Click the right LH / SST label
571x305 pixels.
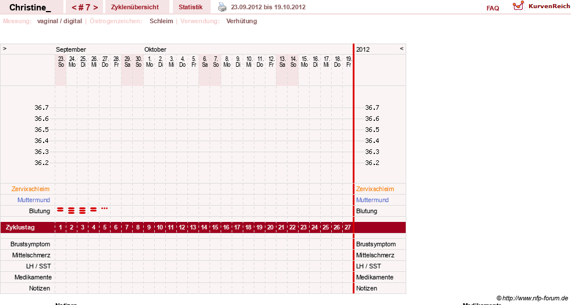click(368, 267)
